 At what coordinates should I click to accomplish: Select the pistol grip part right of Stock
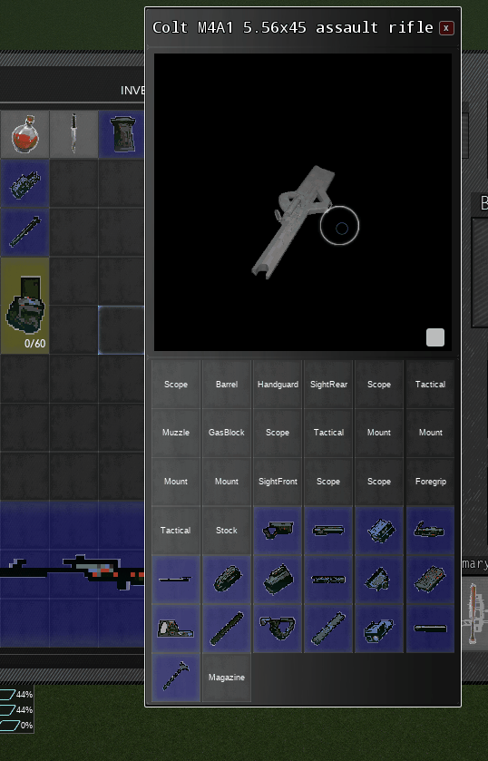[278, 531]
